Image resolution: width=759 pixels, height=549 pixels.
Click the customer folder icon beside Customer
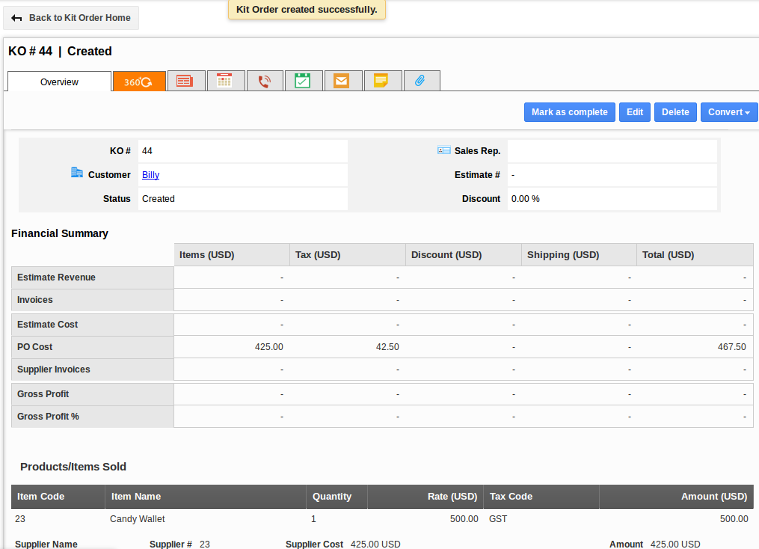pos(77,171)
